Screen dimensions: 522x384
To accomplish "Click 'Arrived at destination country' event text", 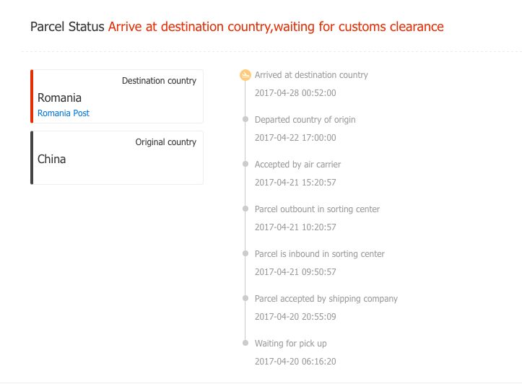I will (x=311, y=75).
